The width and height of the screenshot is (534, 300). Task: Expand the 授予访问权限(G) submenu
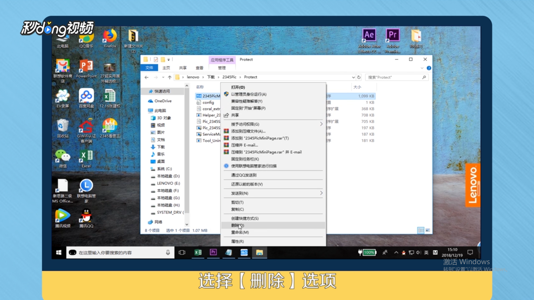tap(245, 124)
